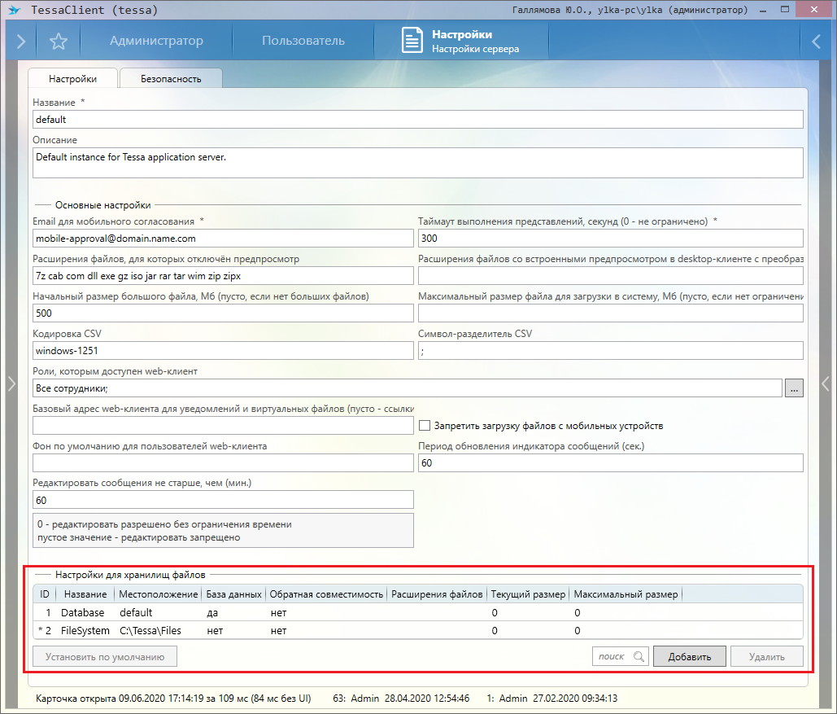Switch to the Безопасность tab
The width and height of the screenshot is (837, 714).
[171, 79]
